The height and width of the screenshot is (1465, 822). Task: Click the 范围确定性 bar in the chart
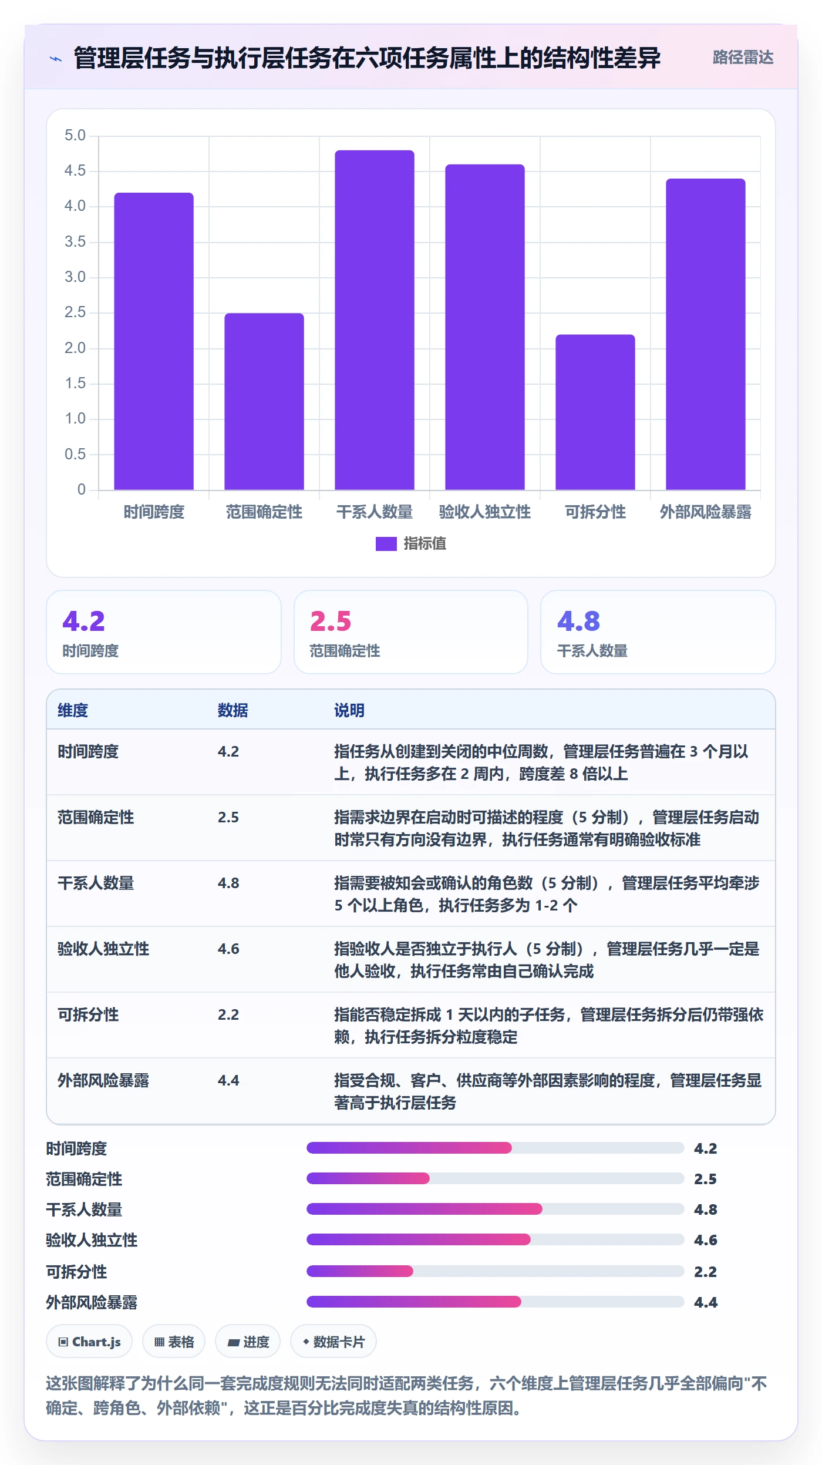tap(264, 401)
